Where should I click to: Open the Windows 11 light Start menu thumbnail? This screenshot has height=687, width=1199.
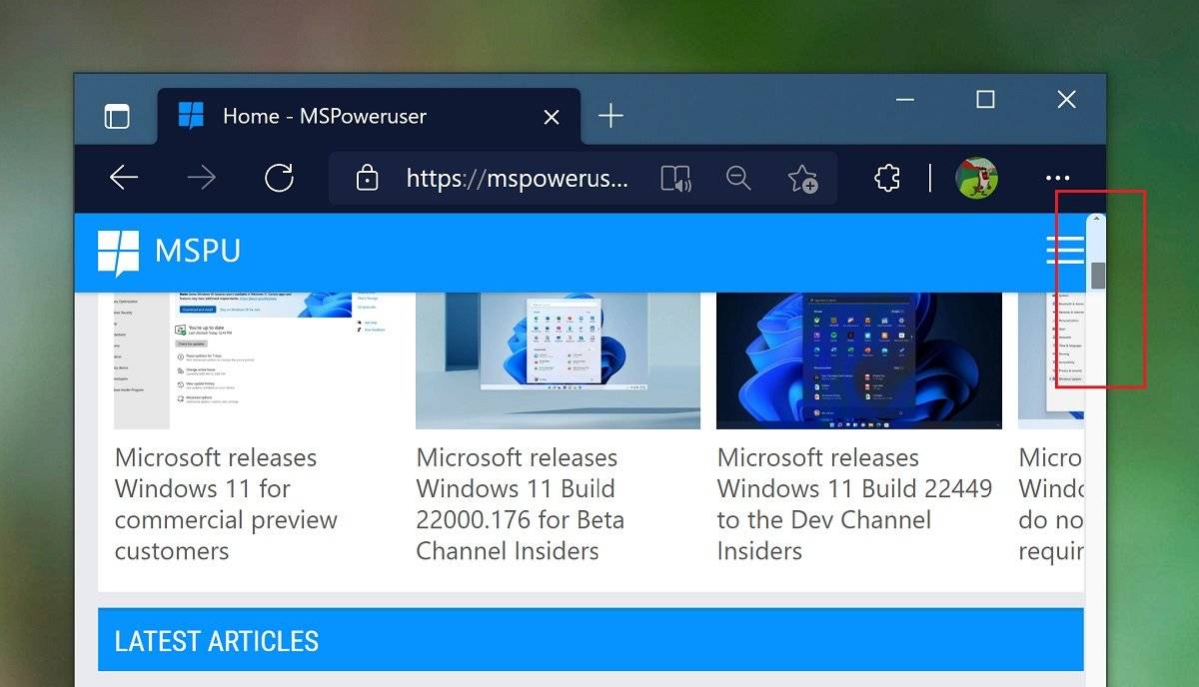(x=558, y=360)
